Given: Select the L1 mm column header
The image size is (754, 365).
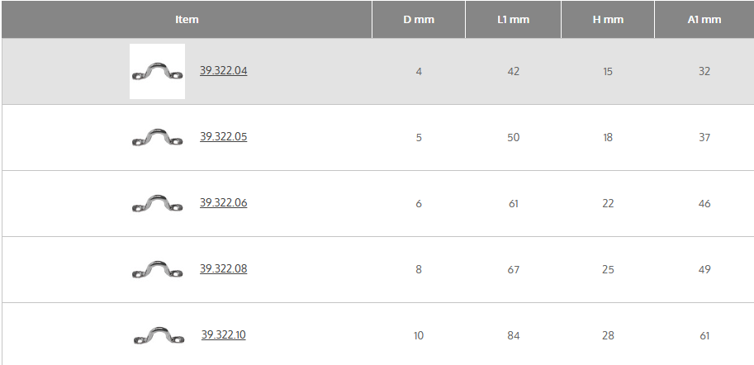Looking at the screenshot, I should 513,19.
